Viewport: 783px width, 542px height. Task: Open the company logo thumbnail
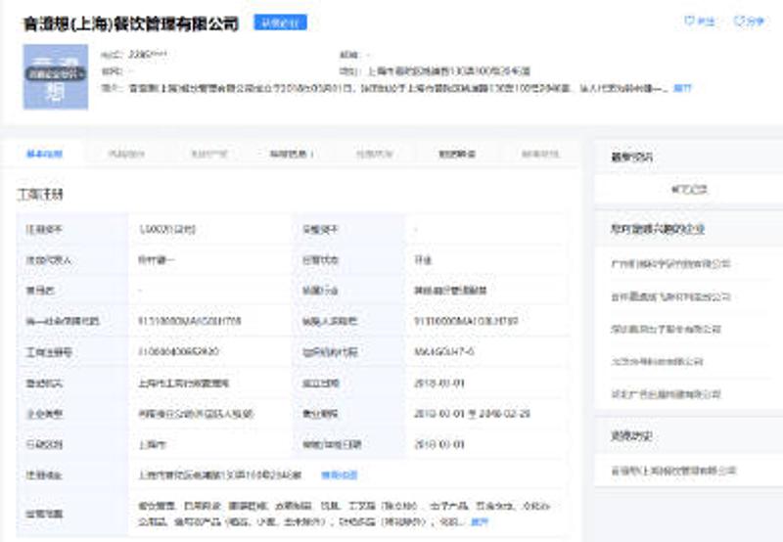coord(54,76)
